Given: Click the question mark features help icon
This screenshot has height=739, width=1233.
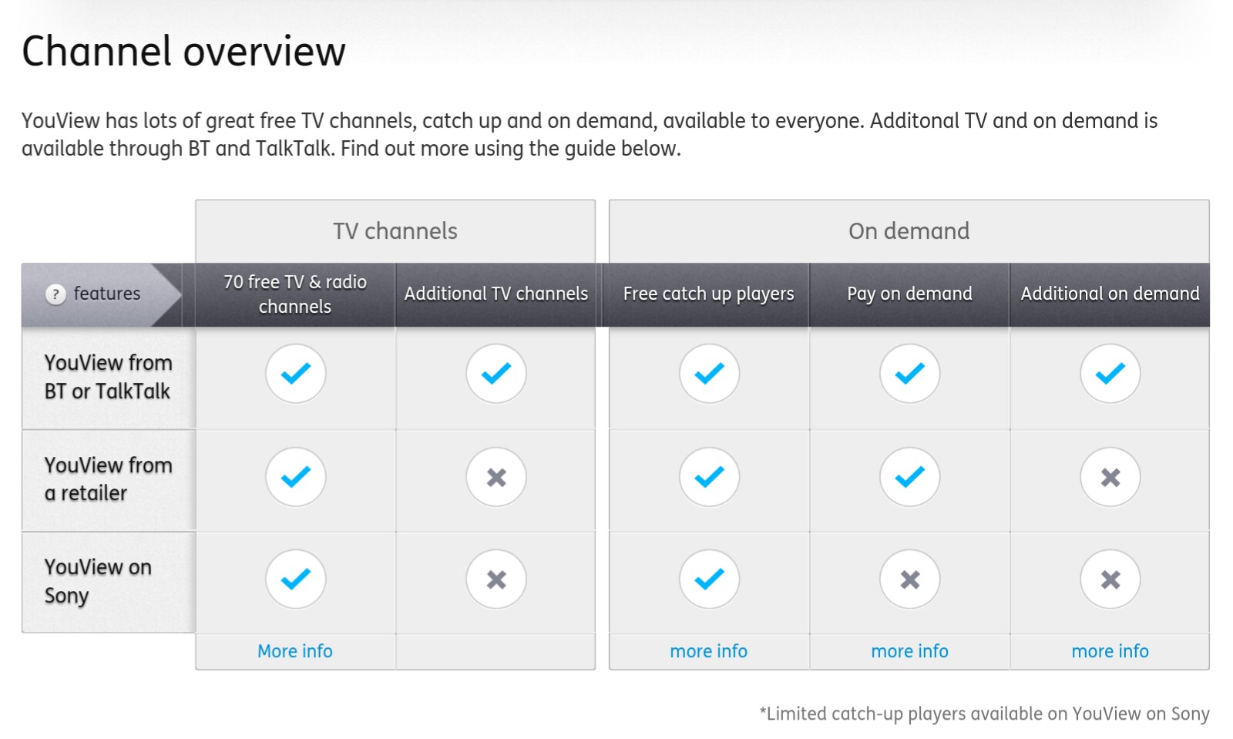Looking at the screenshot, I should (x=55, y=294).
